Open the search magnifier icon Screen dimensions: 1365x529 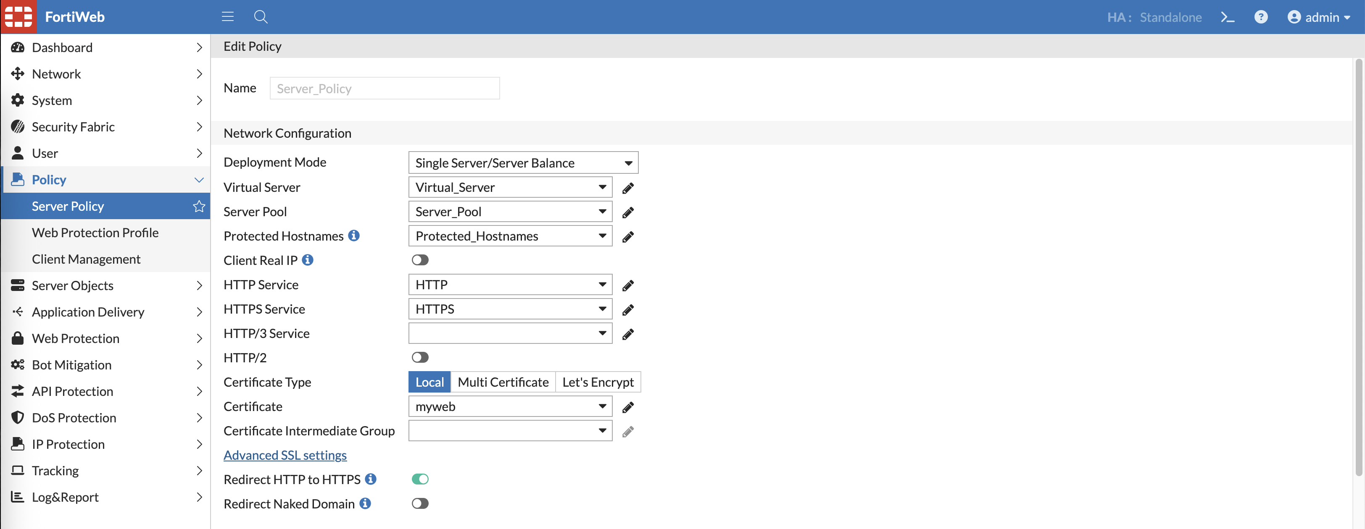(x=260, y=17)
